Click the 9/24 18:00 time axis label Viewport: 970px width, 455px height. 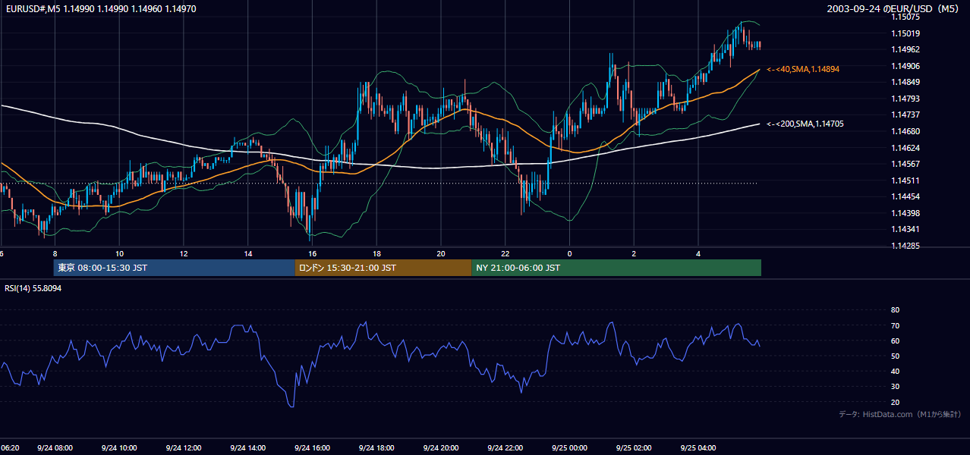376,448
